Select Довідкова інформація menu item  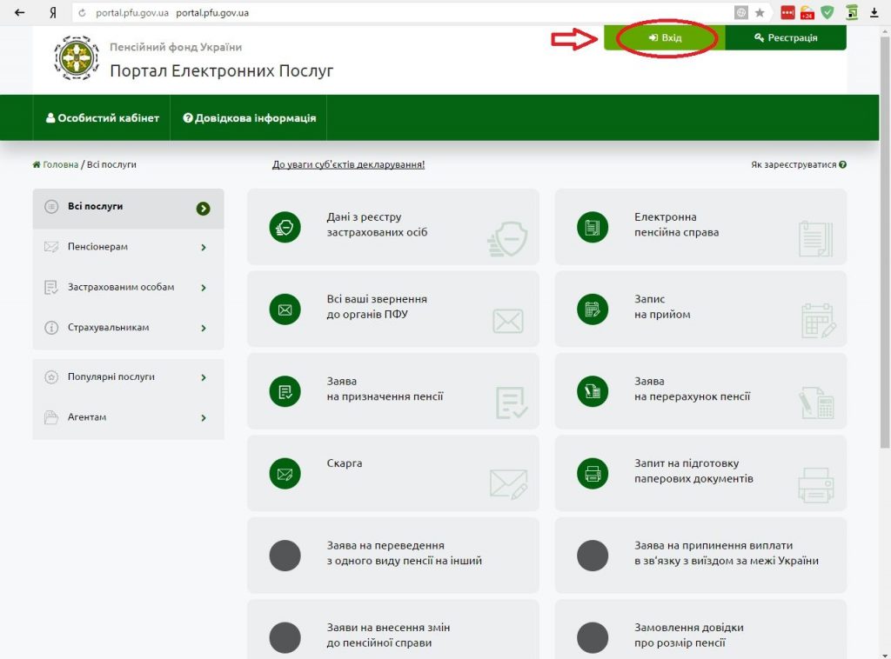(x=250, y=118)
